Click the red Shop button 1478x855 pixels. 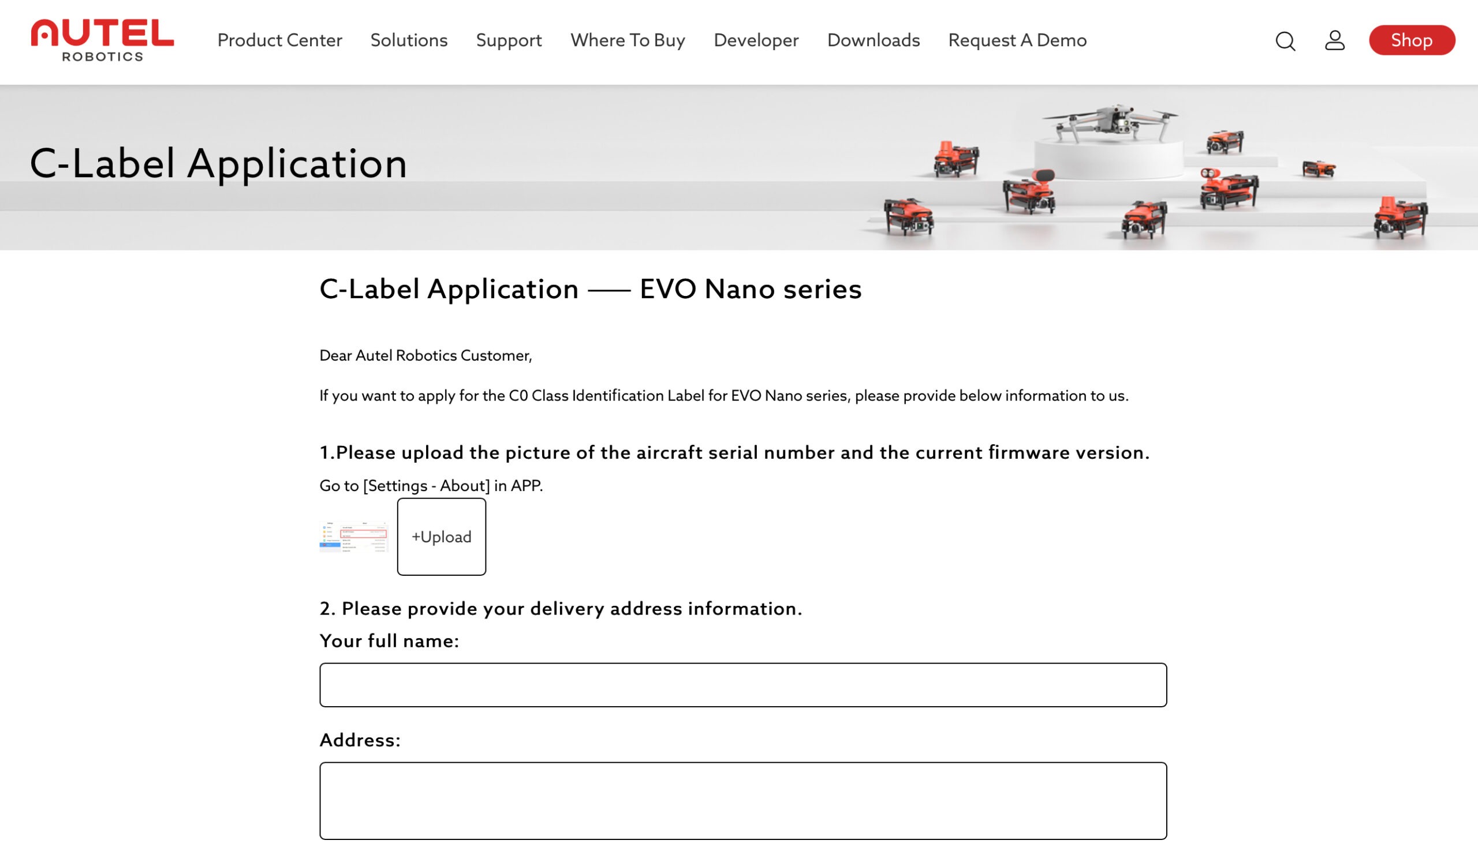click(1412, 40)
